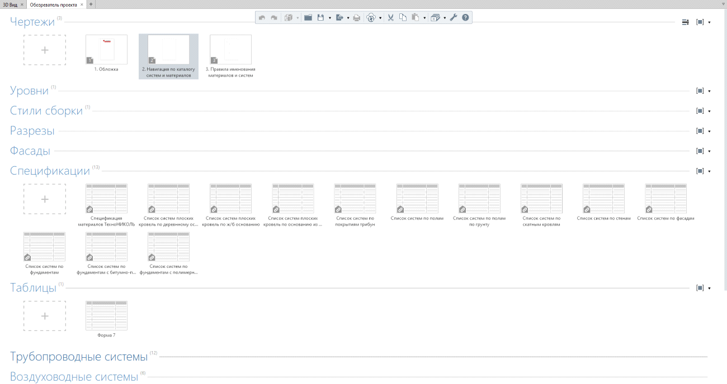
Task: Click the Cut scissors icon
Action: (390, 18)
